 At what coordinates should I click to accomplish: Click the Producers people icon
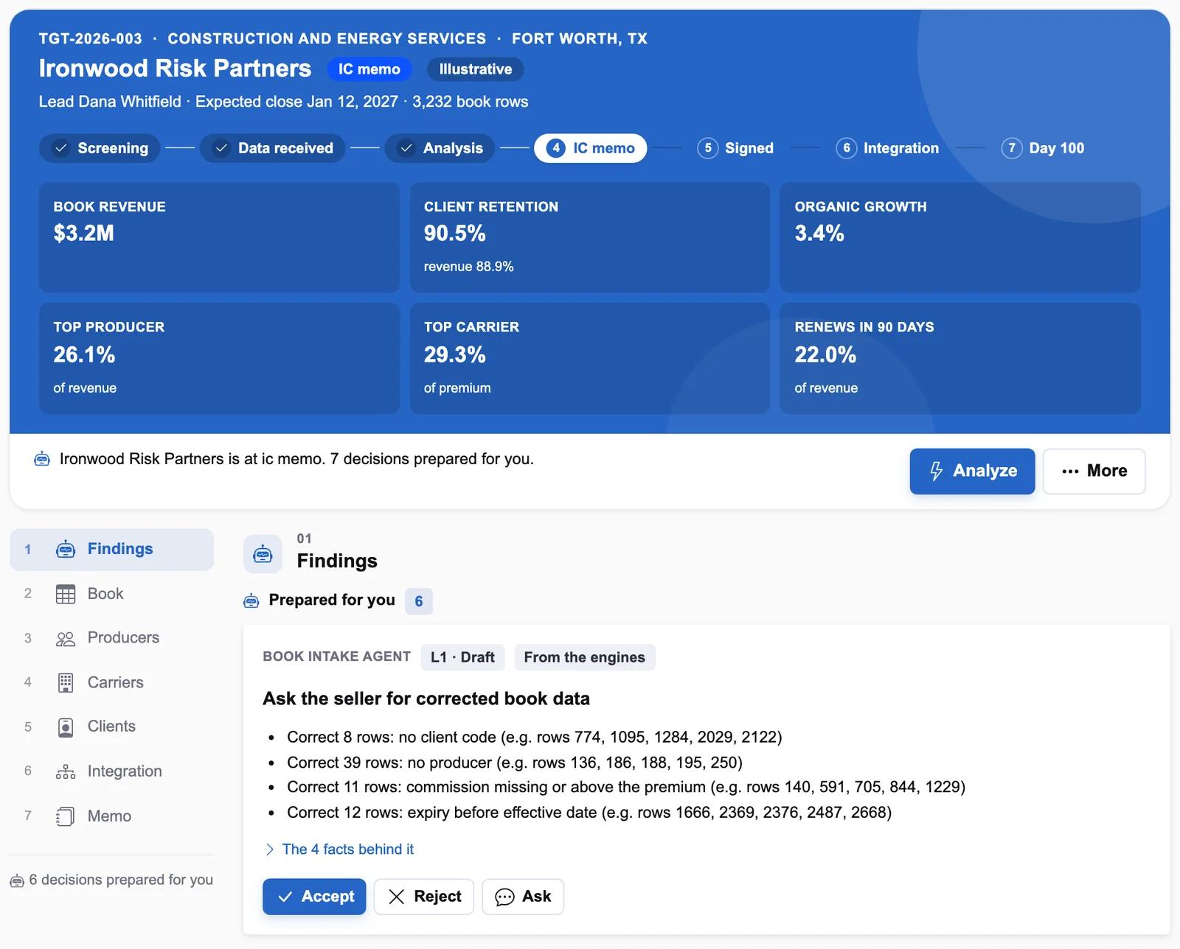click(66, 638)
